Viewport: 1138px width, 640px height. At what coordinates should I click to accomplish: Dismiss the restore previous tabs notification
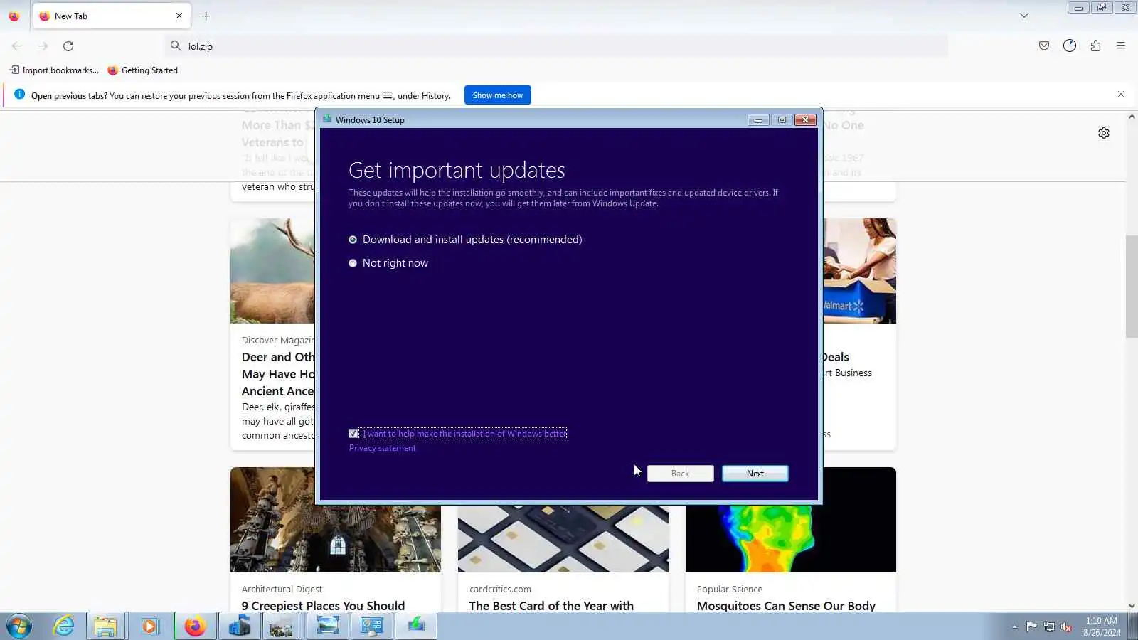tap(1121, 95)
